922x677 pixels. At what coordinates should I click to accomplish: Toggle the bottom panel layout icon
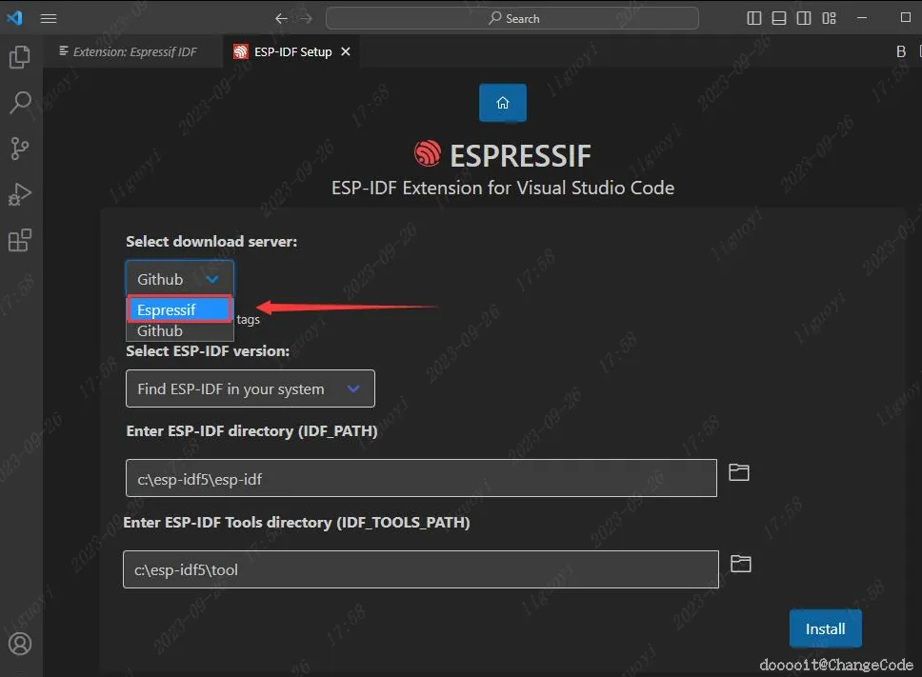click(779, 18)
